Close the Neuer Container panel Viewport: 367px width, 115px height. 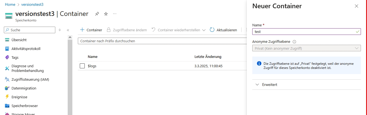[357, 6]
